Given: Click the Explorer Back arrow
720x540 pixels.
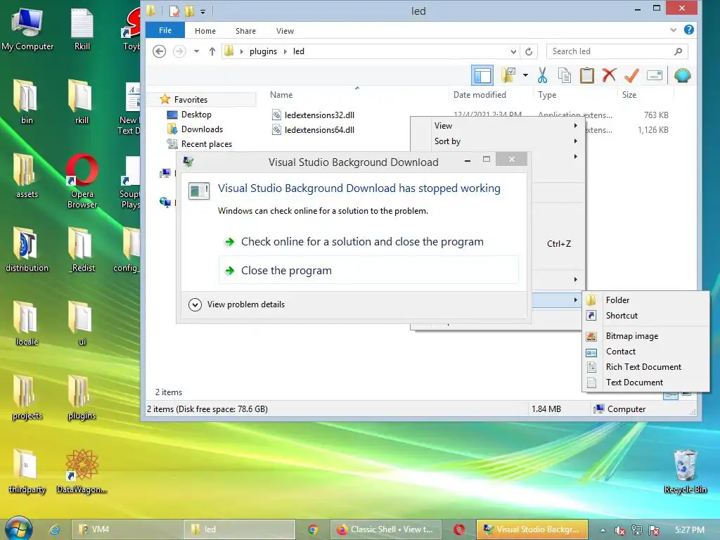Looking at the screenshot, I should tap(160, 51).
